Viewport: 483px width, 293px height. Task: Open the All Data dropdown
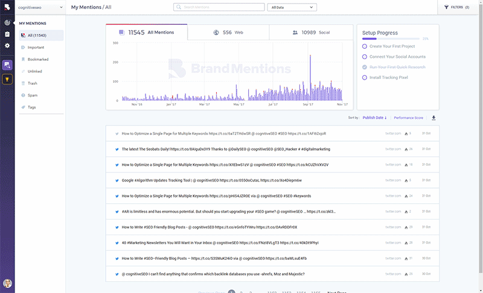tap(291, 7)
